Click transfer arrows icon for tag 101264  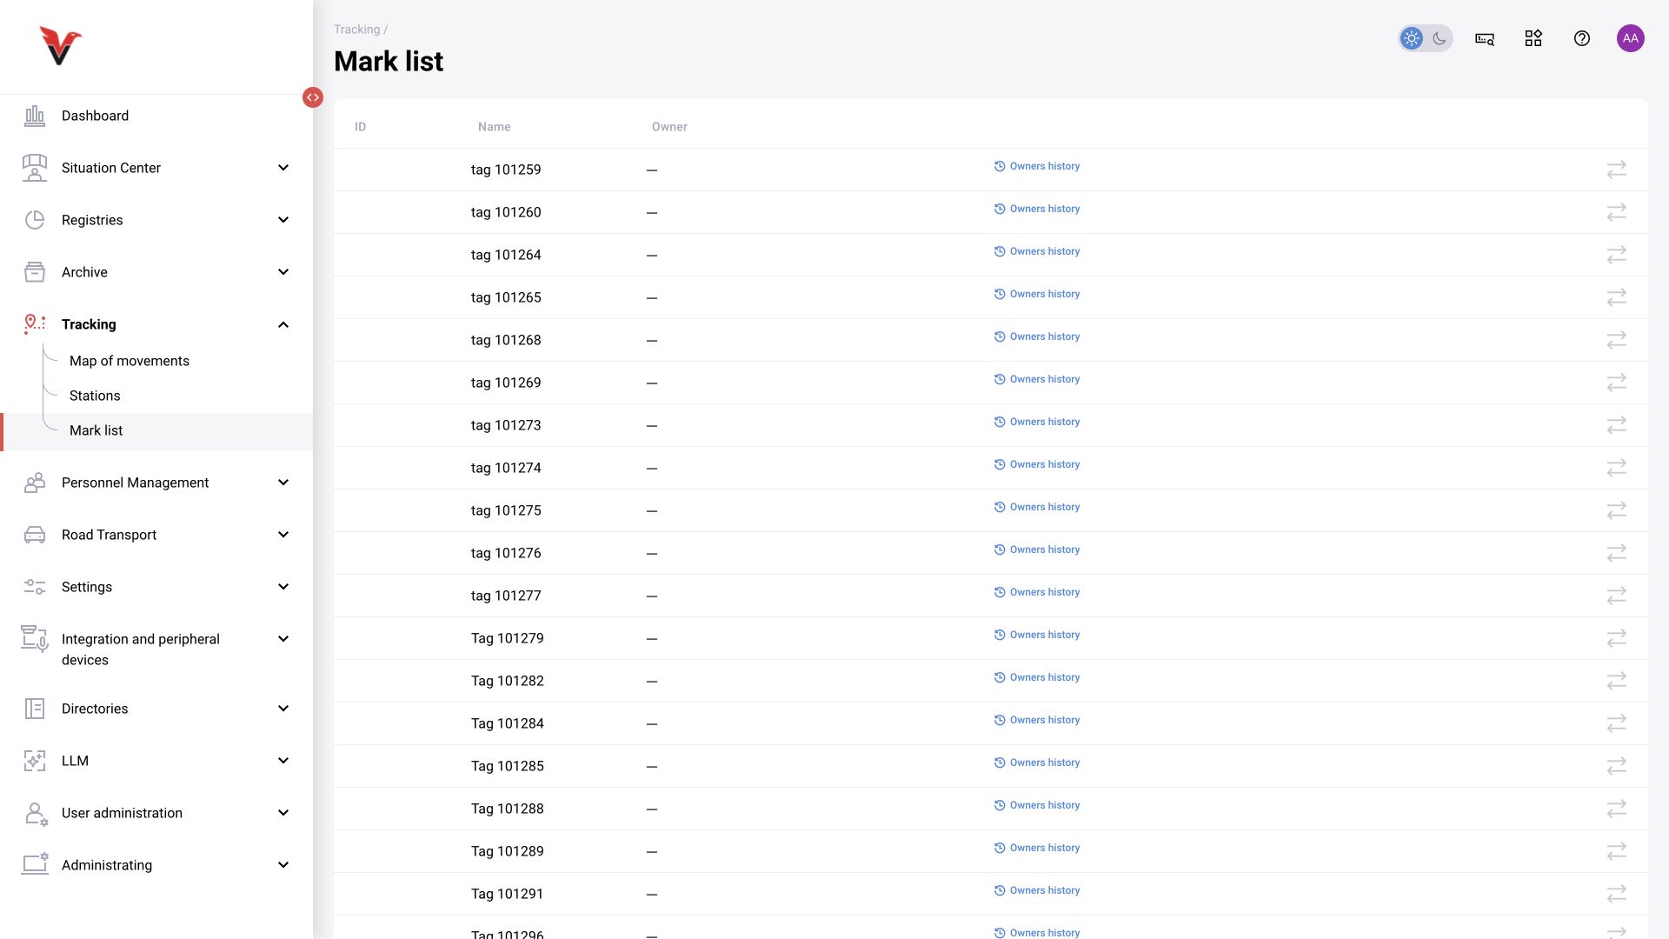[x=1617, y=255]
